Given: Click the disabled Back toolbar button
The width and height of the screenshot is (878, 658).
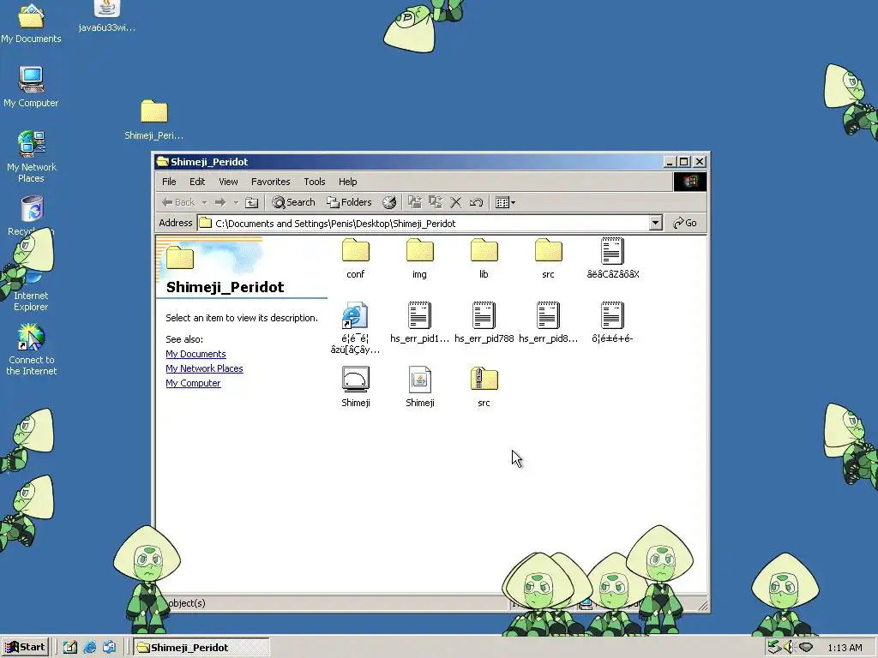Looking at the screenshot, I should point(178,202).
